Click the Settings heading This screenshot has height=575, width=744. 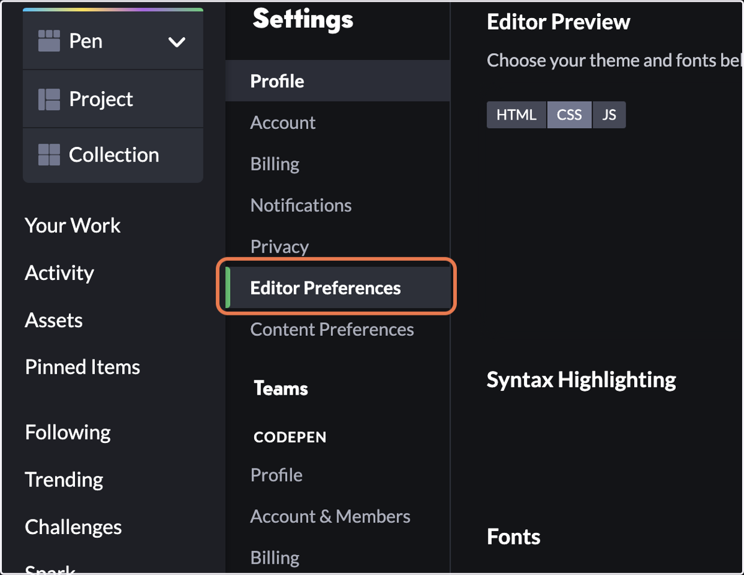(303, 19)
